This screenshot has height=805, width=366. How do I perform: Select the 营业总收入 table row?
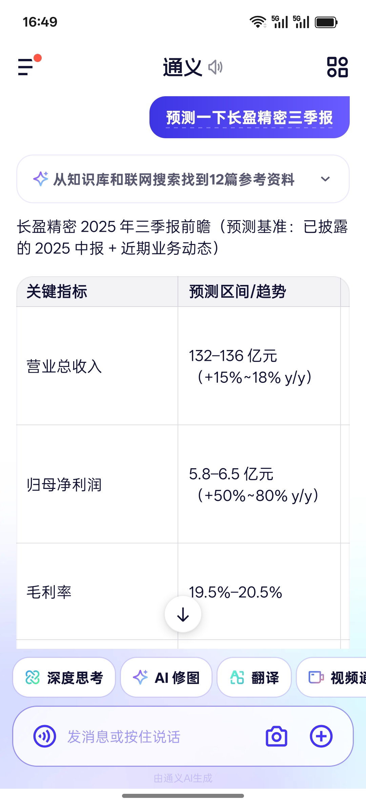tap(183, 366)
